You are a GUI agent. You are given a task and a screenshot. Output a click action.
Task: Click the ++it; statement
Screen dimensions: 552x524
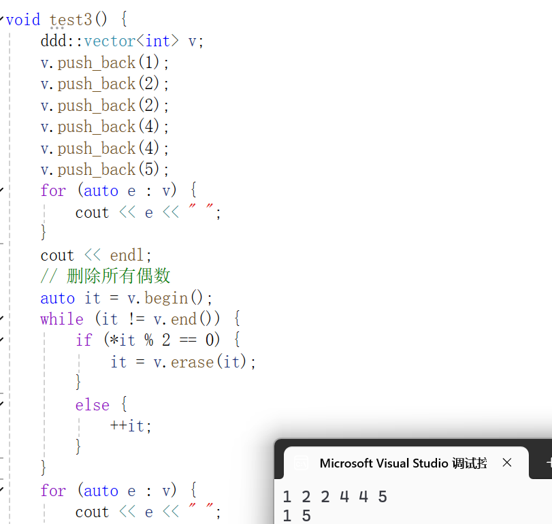[x=131, y=426]
